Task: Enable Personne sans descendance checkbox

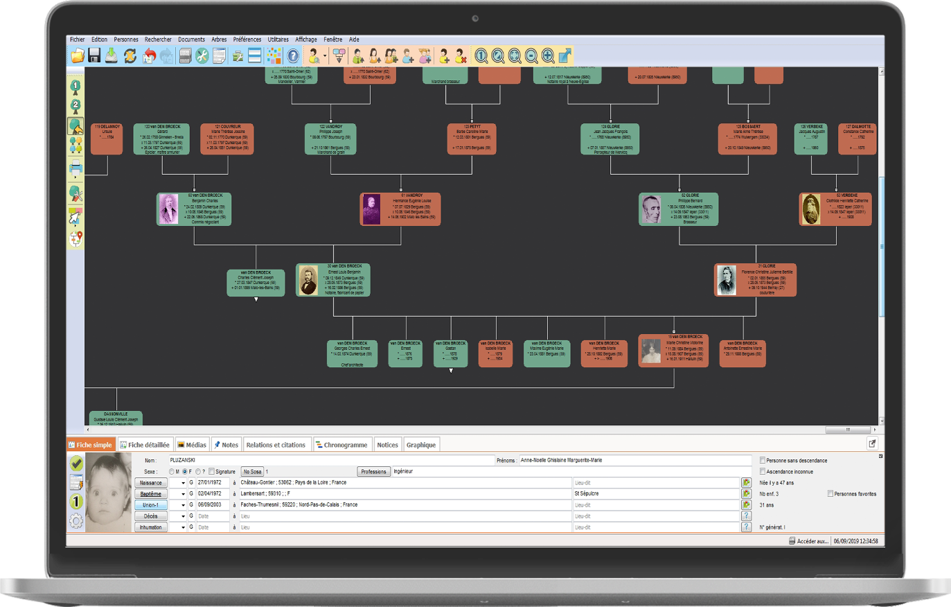Action: click(763, 461)
